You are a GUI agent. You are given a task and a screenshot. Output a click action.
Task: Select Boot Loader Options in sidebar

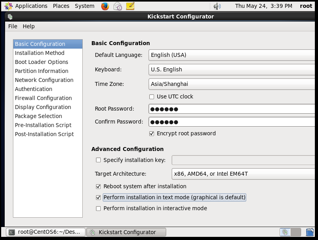[x=48, y=62]
